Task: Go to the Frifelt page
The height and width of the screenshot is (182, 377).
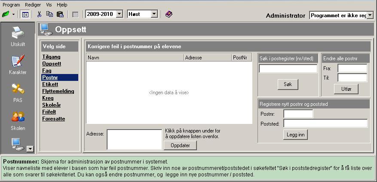Action: point(49,112)
